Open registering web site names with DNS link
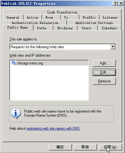 coord(53,128)
